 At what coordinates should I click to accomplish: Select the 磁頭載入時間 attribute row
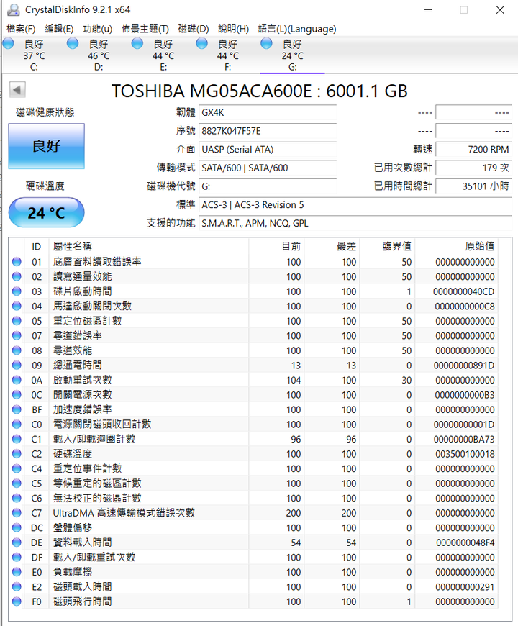click(254, 587)
